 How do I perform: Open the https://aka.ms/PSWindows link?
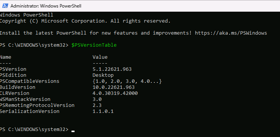[231, 33]
